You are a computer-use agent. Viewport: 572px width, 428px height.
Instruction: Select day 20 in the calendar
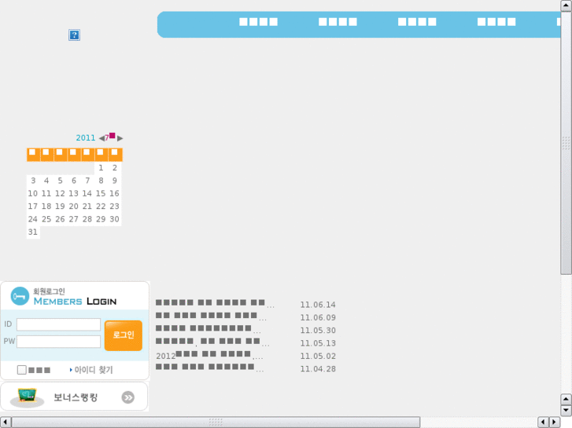click(74, 207)
